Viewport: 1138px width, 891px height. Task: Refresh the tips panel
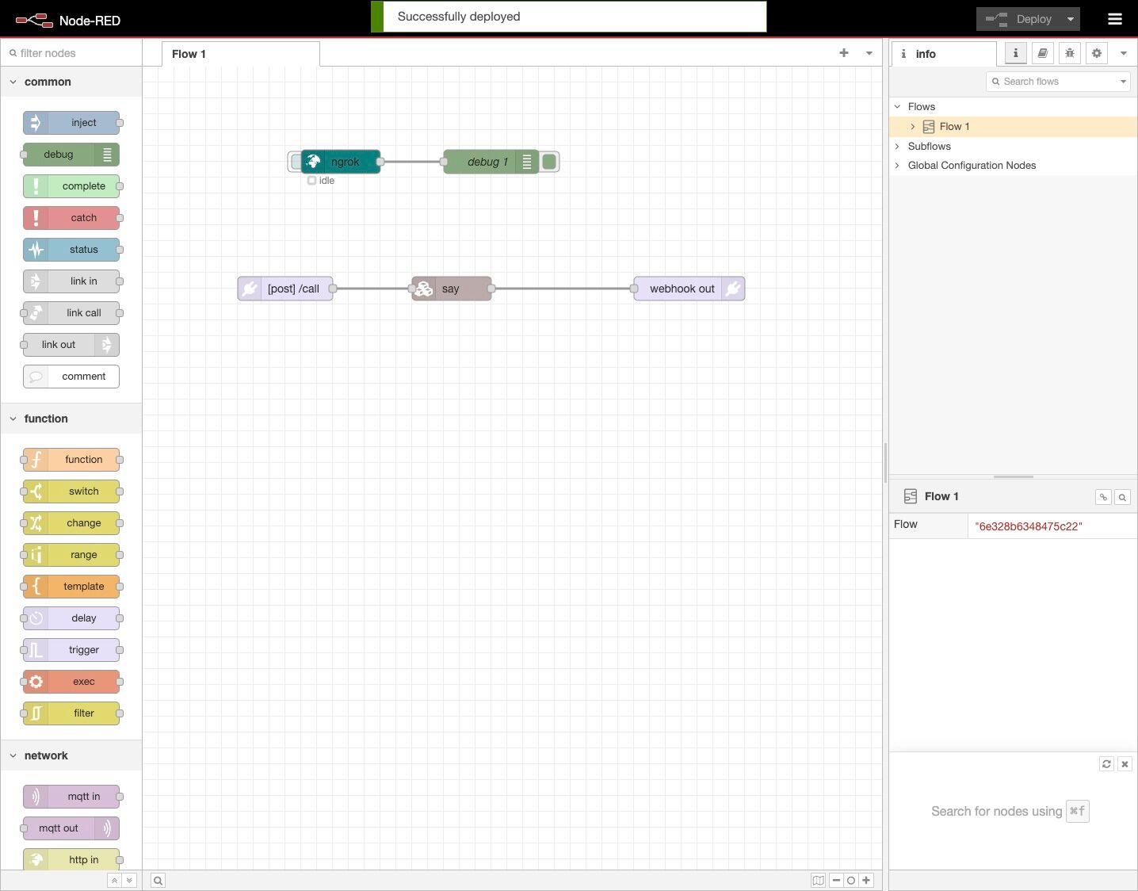(1106, 764)
